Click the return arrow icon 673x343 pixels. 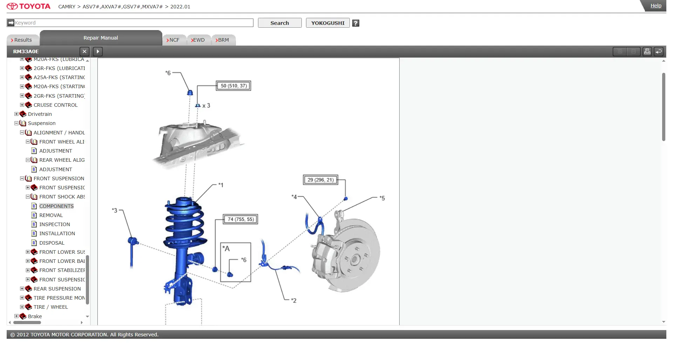pos(659,51)
